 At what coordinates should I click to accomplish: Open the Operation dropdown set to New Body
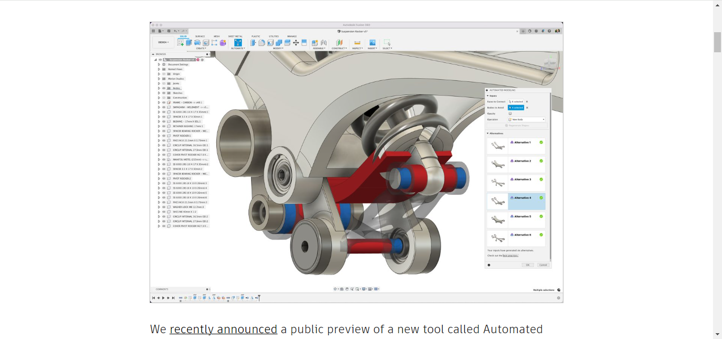(526, 119)
